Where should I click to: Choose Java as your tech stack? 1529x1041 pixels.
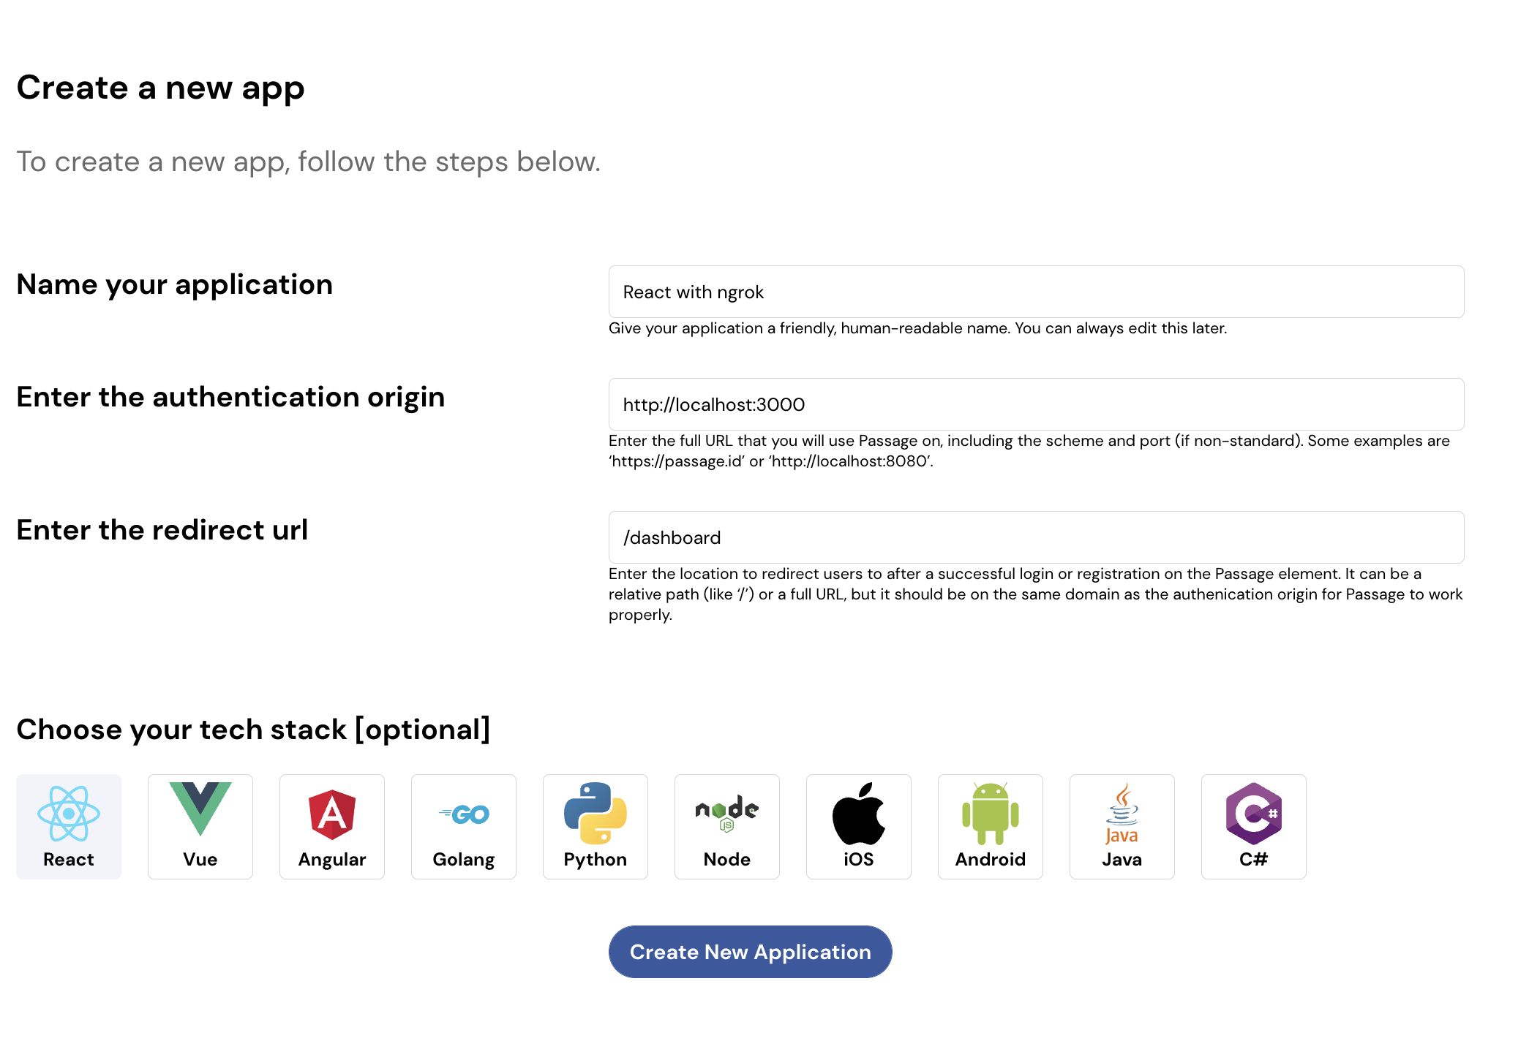tap(1122, 826)
